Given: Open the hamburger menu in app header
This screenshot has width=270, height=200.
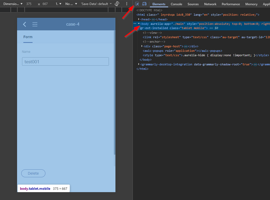Looking at the screenshot, I should click(35, 24).
